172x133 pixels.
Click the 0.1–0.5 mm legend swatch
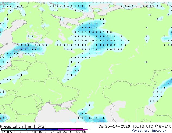pos(5,129)
